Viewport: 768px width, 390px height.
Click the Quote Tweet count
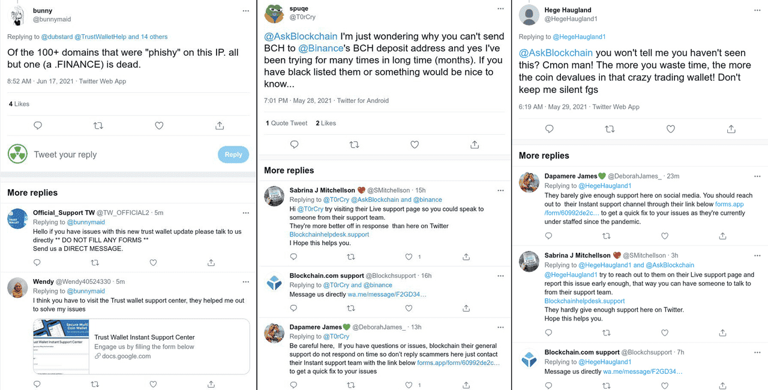coord(286,122)
